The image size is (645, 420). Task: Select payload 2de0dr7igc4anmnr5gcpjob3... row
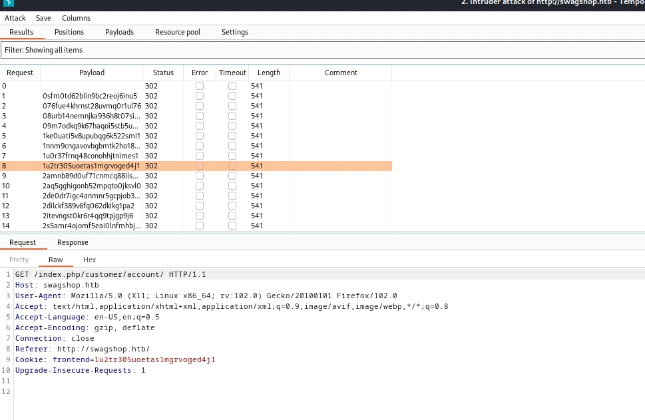[196, 196]
